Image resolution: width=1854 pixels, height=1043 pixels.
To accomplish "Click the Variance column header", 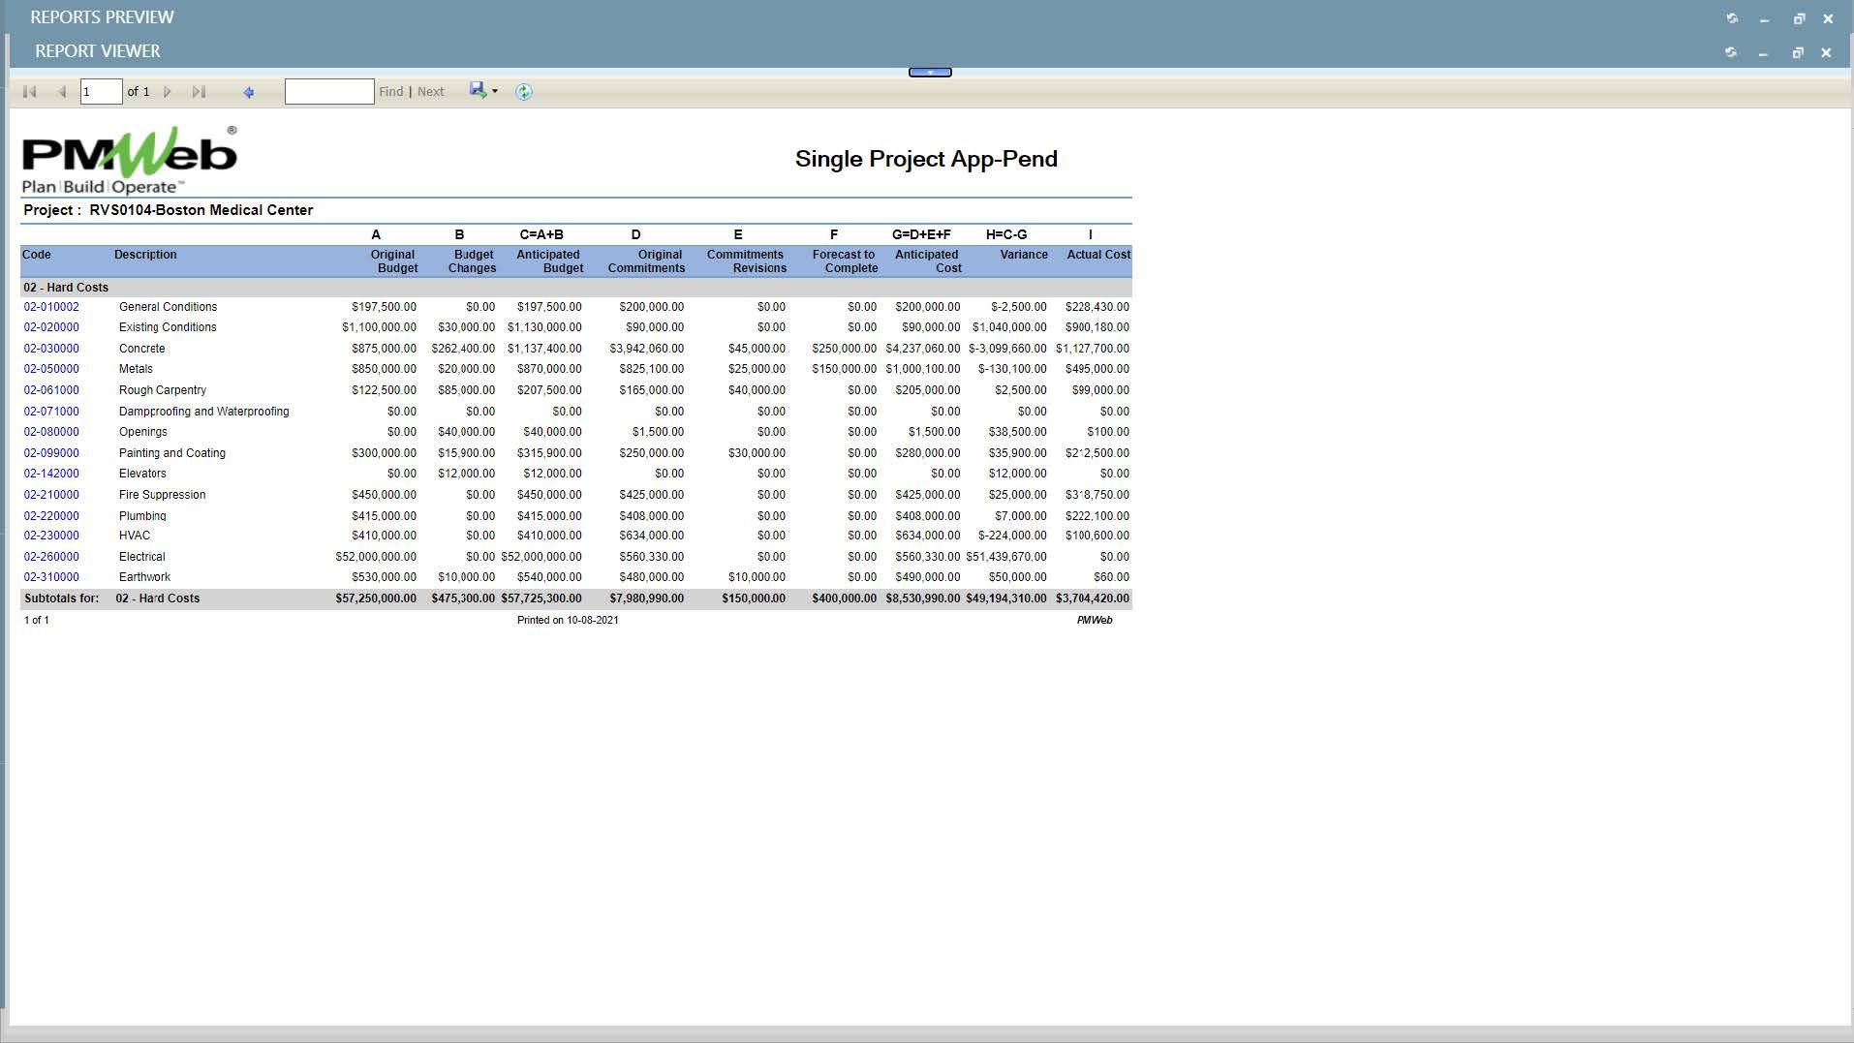I will pyautogui.click(x=1024, y=255).
